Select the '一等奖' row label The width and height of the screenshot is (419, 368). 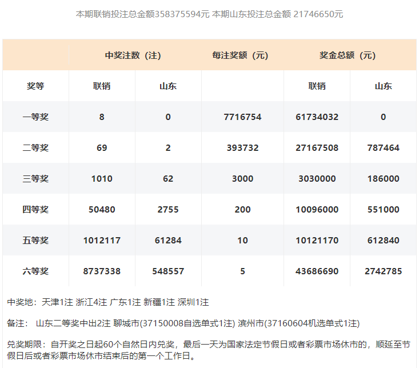tap(35, 117)
